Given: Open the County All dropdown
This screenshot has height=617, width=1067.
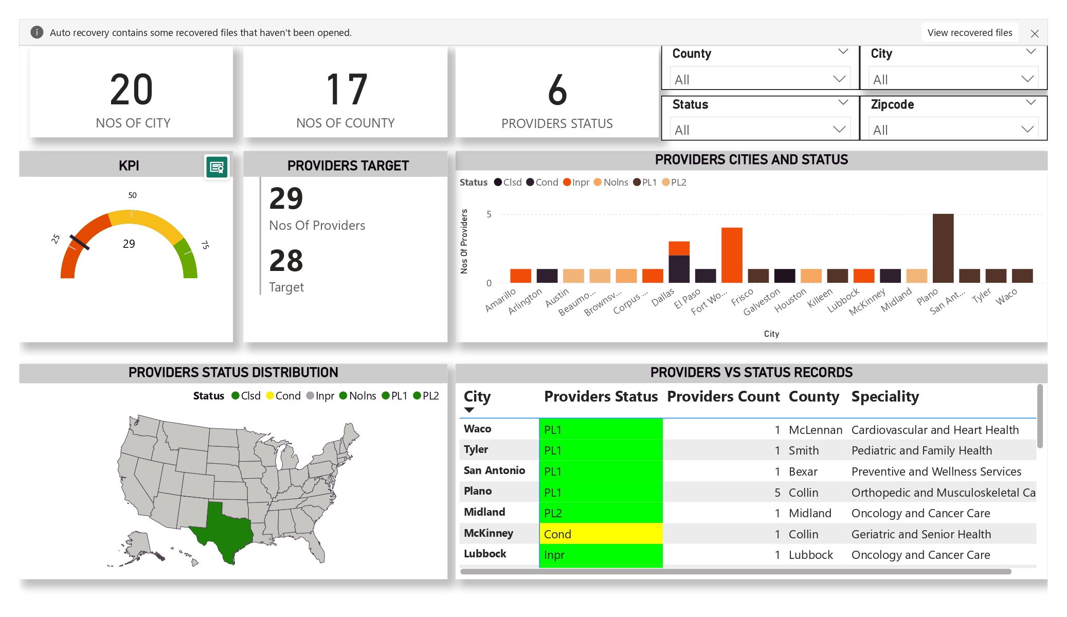Looking at the screenshot, I should (759, 79).
